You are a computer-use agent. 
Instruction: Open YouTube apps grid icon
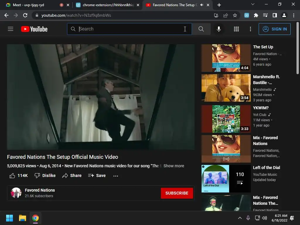pos(236,29)
